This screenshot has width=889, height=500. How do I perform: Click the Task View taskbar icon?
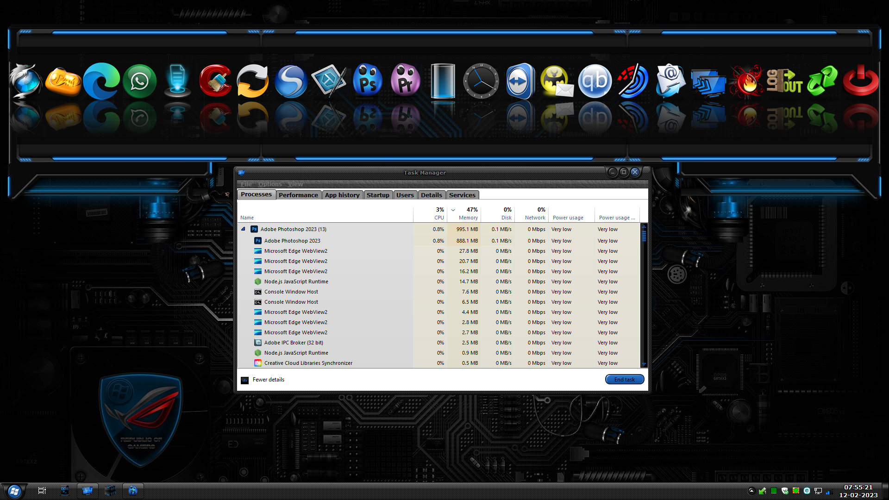click(x=42, y=491)
